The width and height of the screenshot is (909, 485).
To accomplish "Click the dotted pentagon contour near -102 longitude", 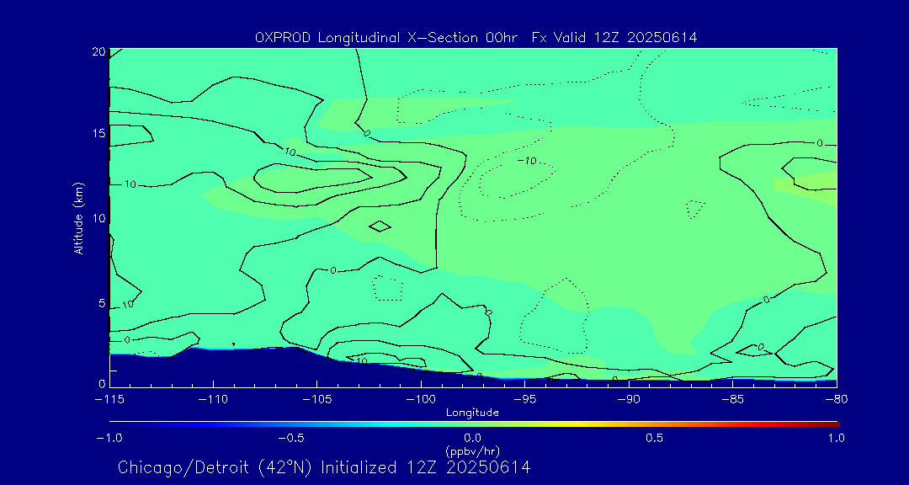I will tap(388, 288).
